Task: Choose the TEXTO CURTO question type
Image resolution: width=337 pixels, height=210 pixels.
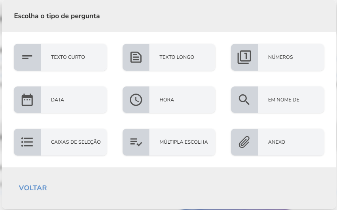Action: coord(61,57)
